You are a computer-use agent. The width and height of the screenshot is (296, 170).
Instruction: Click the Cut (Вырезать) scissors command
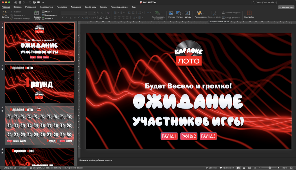[16, 12]
